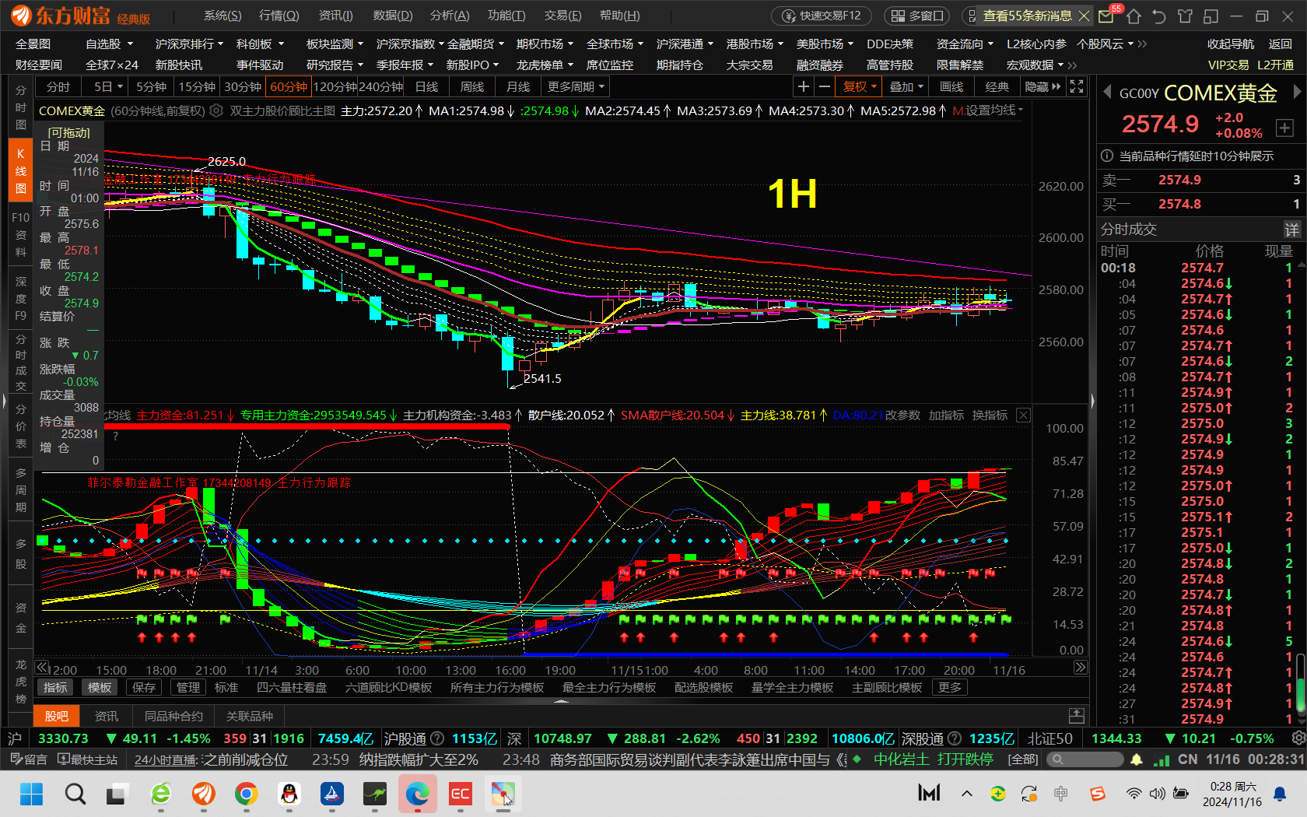This screenshot has height=817, width=1307.
Task: Click the 多窗口 button
Action: coord(917,16)
